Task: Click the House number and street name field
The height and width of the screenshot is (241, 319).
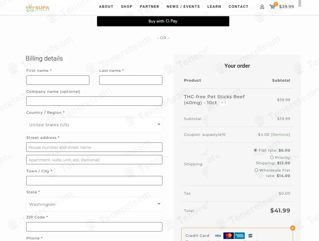Action: click(x=94, y=147)
